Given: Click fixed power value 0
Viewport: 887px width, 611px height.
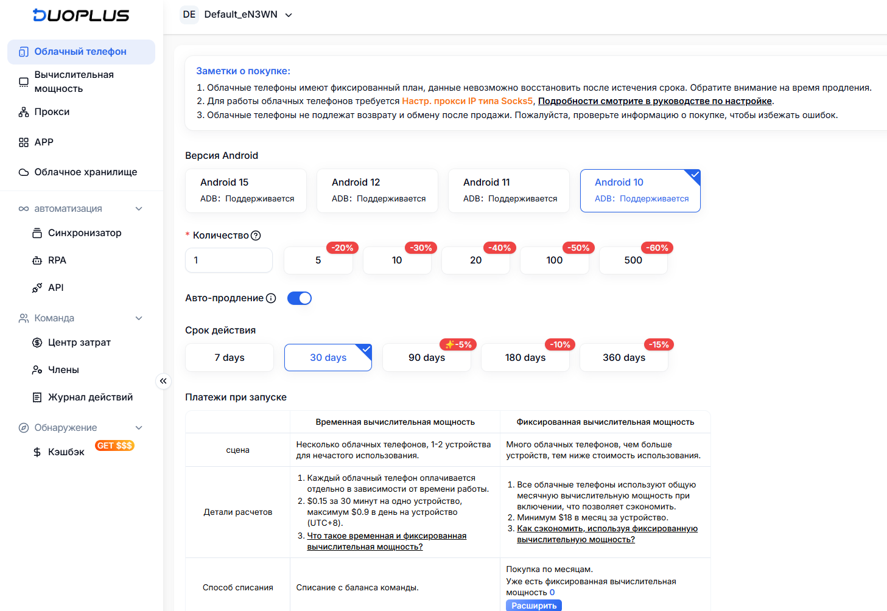Looking at the screenshot, I should 552,593.
